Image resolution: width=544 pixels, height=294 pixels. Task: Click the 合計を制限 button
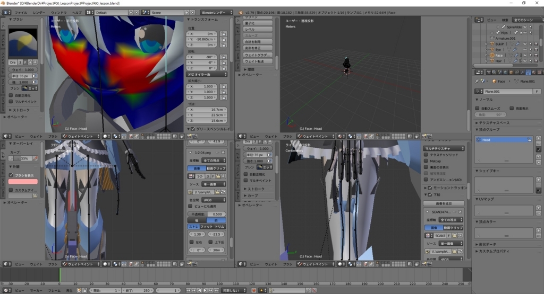pyautogui.click(x=258, y=42)
